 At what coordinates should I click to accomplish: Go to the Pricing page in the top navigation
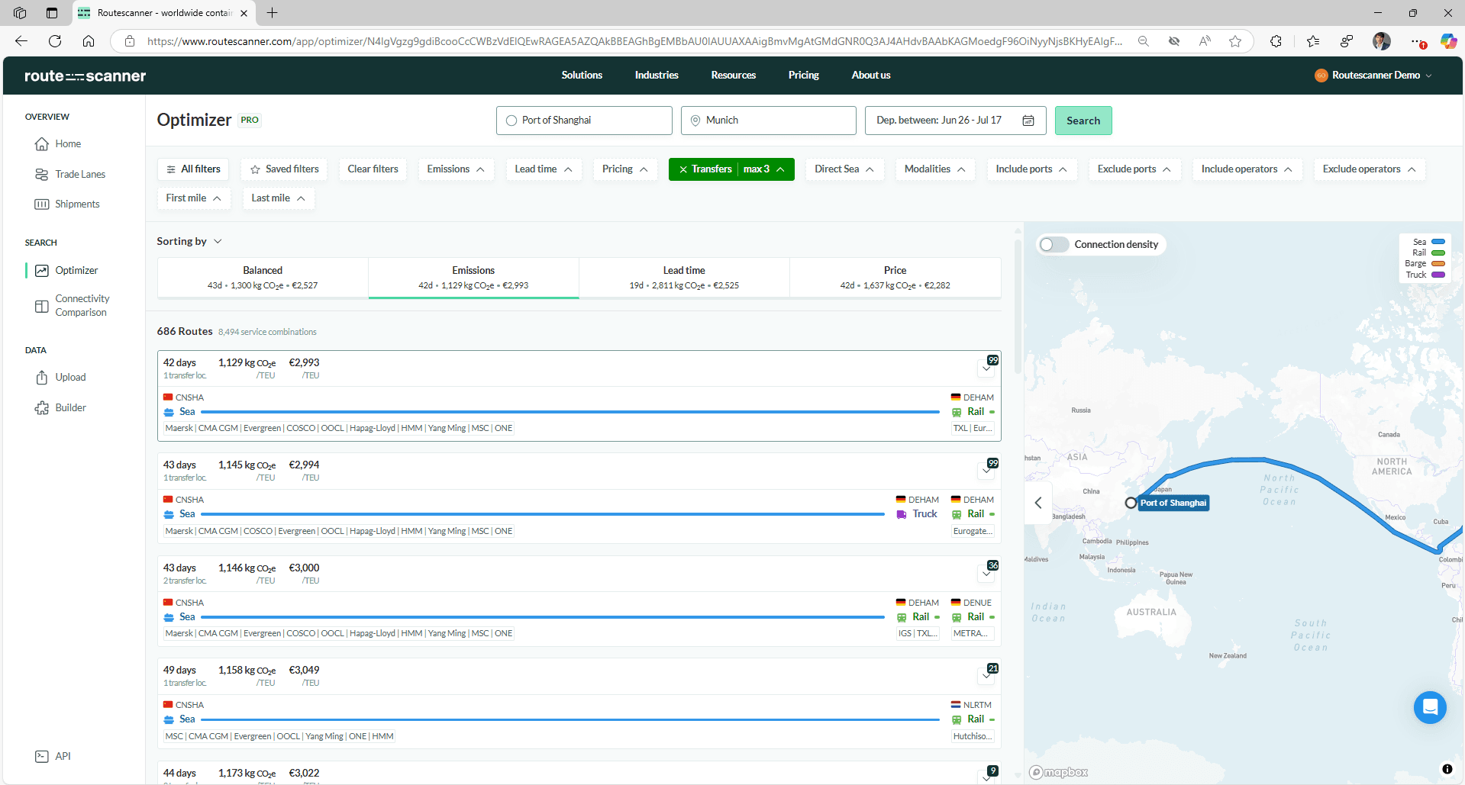point(804,76)
